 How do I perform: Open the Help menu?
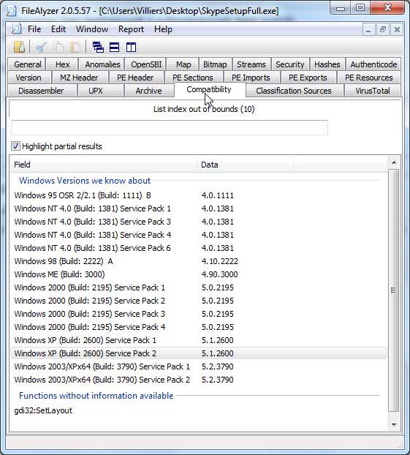(163, 29)
